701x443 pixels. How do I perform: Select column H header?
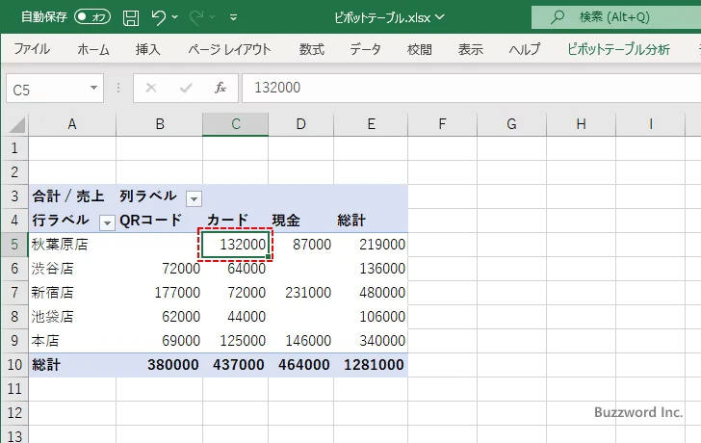tap(582, 124)
